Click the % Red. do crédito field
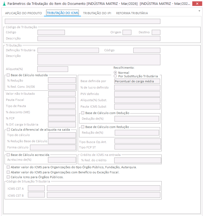This screenshot has height=216, width=203. tap(138, 160)
